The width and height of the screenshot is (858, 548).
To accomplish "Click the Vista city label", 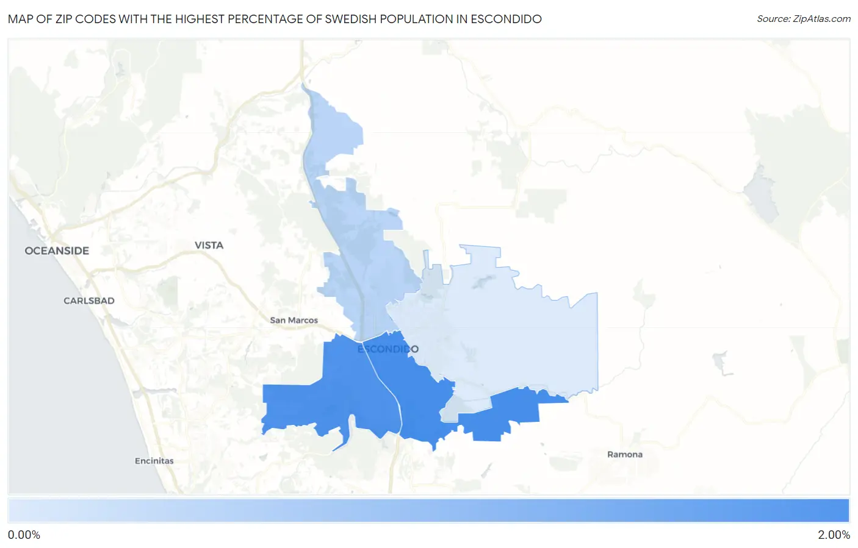I will (209, 245).
